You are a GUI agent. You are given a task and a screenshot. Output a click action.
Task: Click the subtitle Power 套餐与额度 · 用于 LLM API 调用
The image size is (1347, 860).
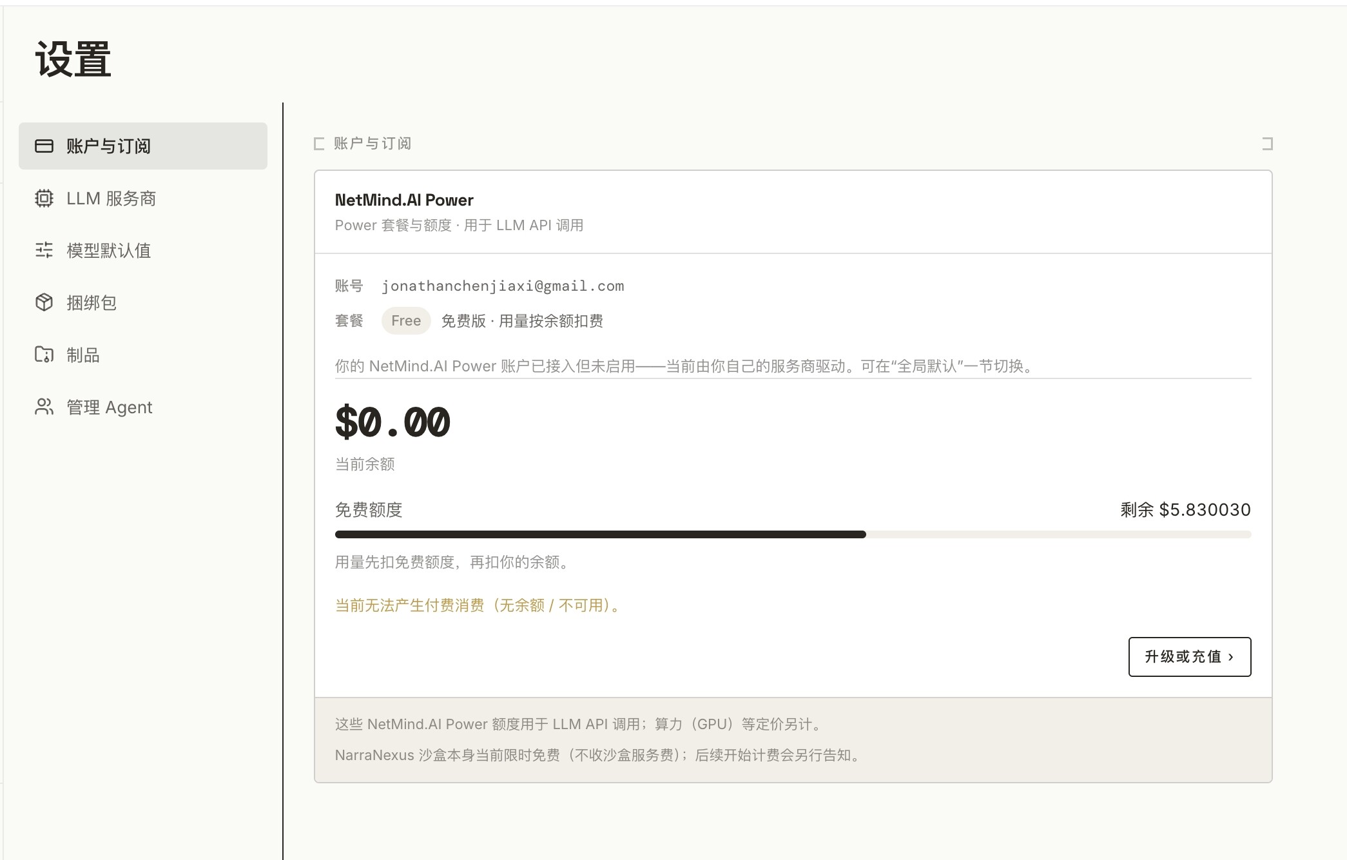click(459, 225)
